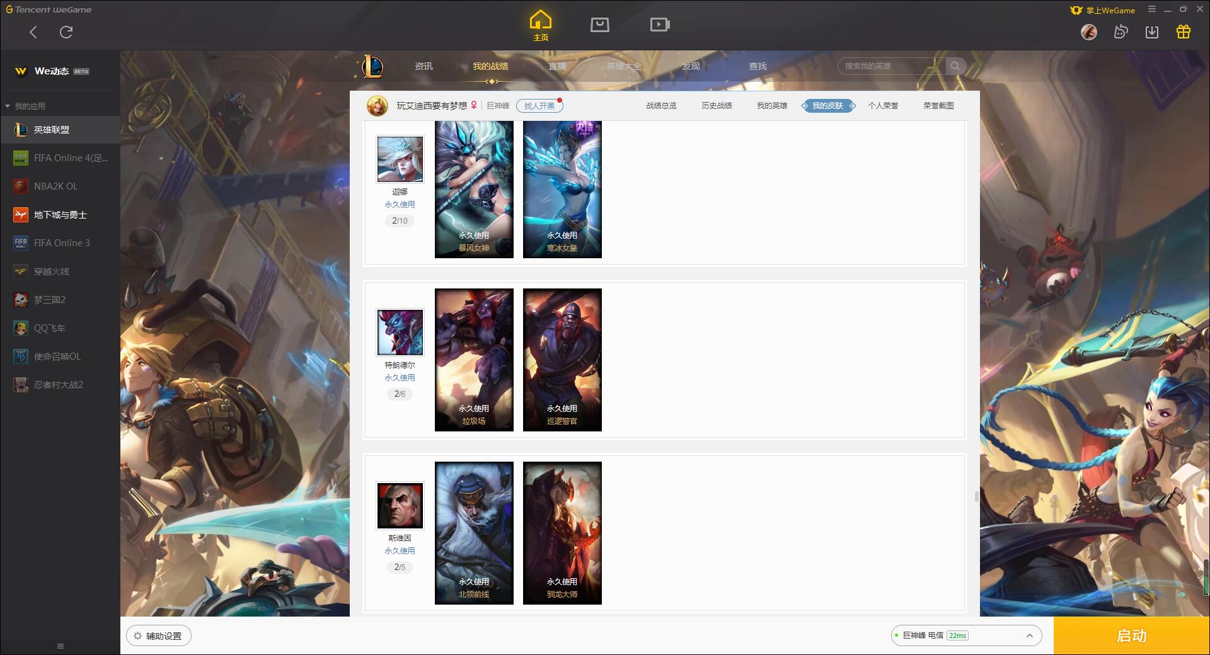Open the 直播 tab
The height and width of the screenshot is (655, 1210).
pos(558,66)
